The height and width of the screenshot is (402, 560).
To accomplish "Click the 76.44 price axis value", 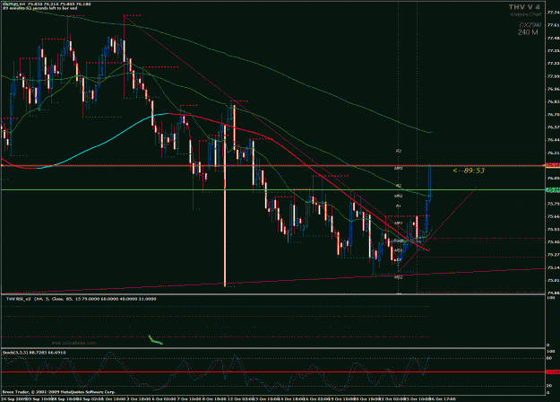I will click(553, 140).
